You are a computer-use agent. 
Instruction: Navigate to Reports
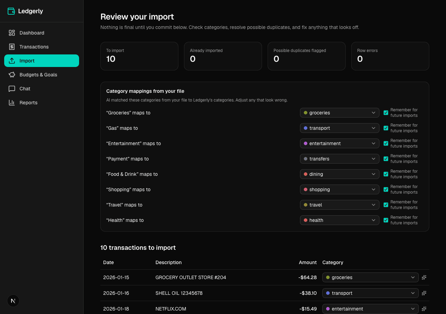tap(42, 103)
